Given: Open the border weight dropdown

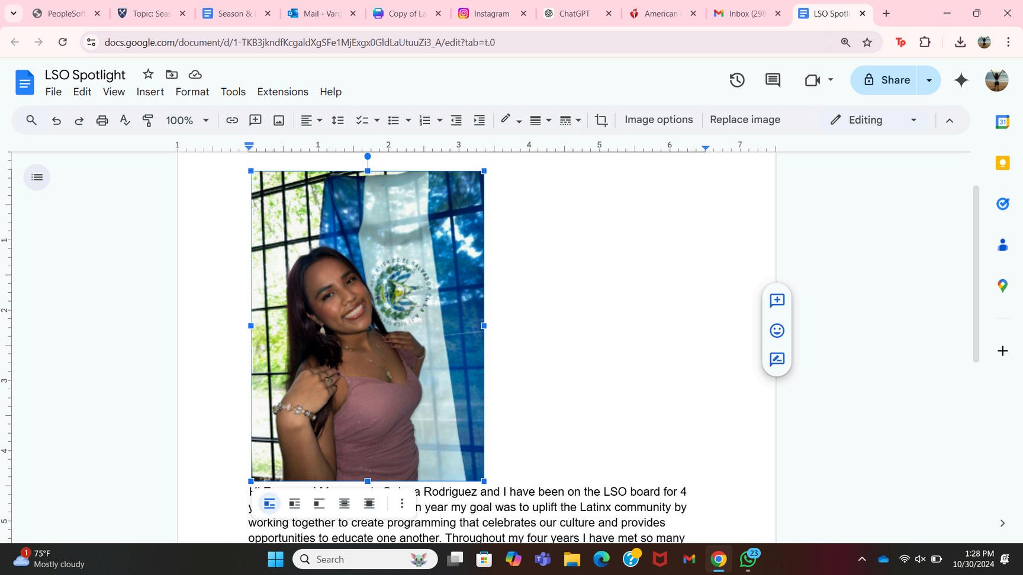Looking at the screenshot, I should 540,120.
